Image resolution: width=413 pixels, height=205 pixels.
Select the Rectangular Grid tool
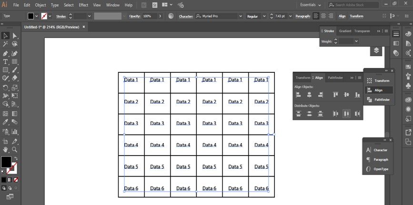pyautogui.click(x=14, y=61)
